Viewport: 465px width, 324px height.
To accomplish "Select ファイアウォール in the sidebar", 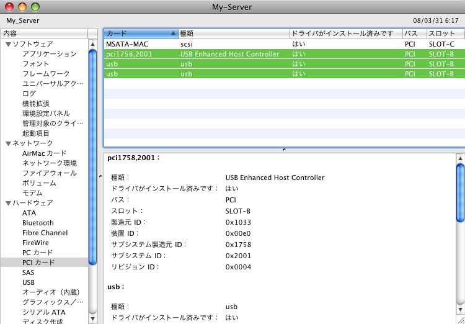I will coord(50,173).
